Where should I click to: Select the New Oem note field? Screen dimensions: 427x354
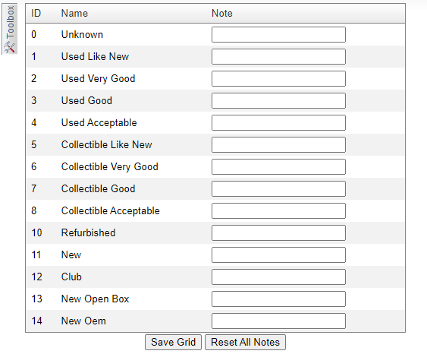278,321
